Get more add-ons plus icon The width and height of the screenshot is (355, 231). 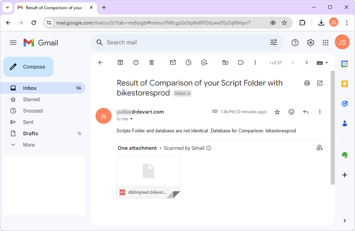point(345,175)
